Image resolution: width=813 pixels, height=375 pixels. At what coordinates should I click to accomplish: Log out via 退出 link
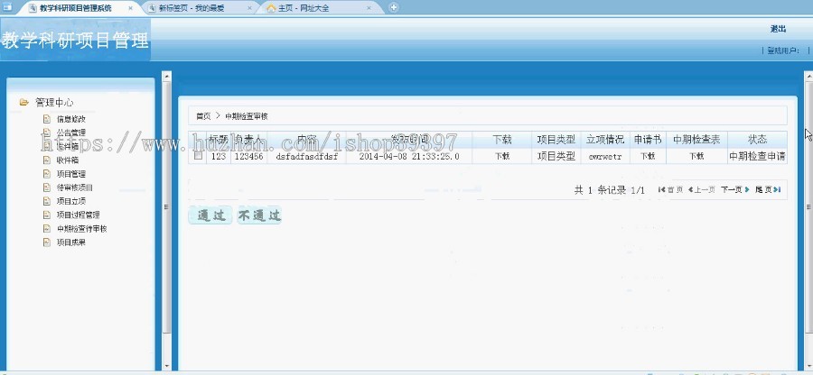[778, 29]
